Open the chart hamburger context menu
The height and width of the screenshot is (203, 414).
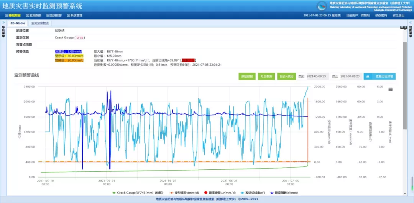(390, 89)
